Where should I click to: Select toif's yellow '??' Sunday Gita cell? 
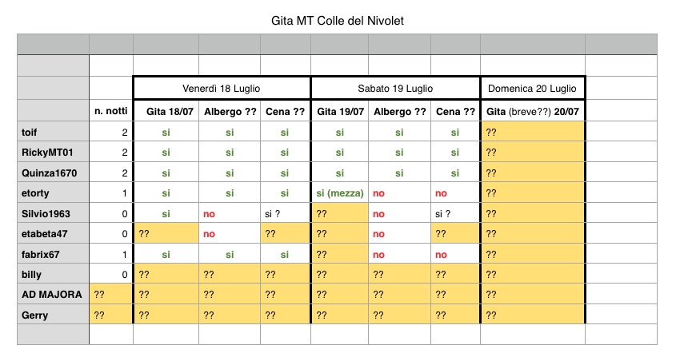533,131
